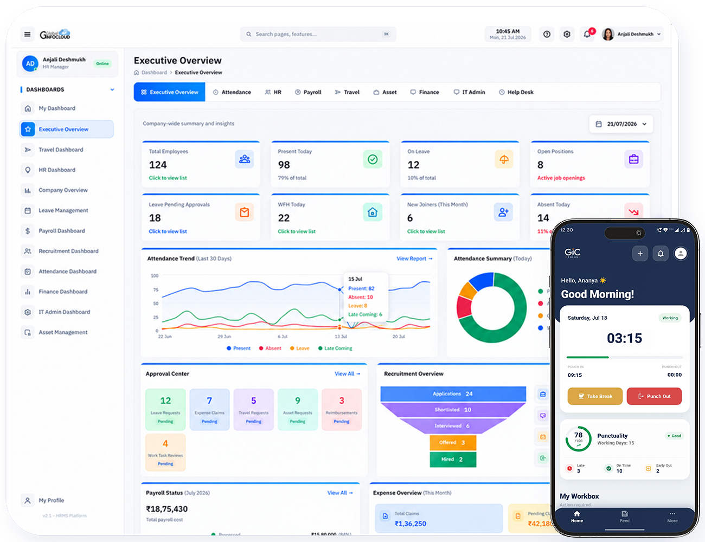
Task: Open the Travel tab
Action: click(x=347, y=92)
